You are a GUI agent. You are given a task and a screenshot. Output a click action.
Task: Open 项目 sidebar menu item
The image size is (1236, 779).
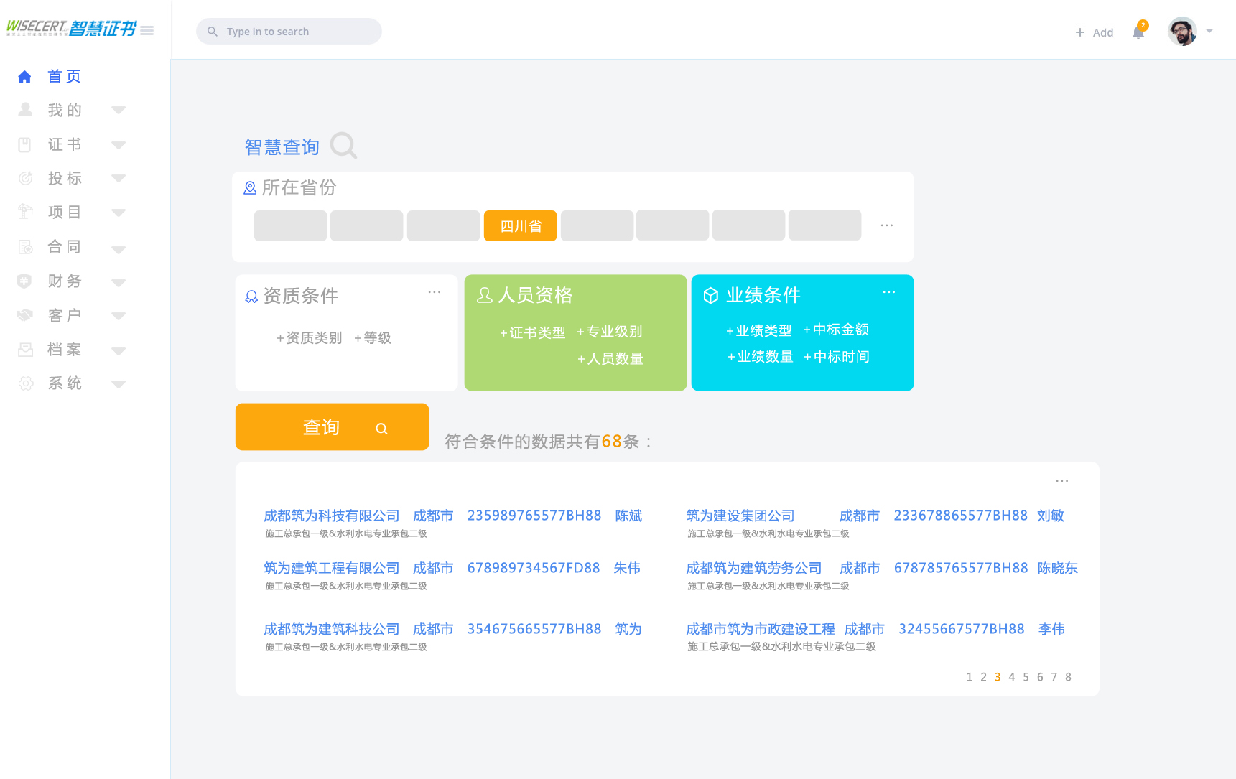[65, 212]
